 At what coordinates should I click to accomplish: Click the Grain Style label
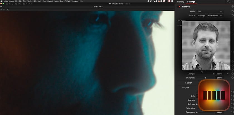pyautogui.click(x=193, y=96)
